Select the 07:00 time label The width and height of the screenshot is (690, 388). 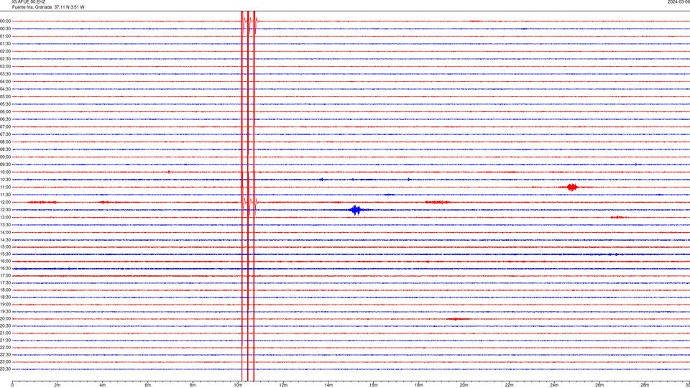click(5, 126)
